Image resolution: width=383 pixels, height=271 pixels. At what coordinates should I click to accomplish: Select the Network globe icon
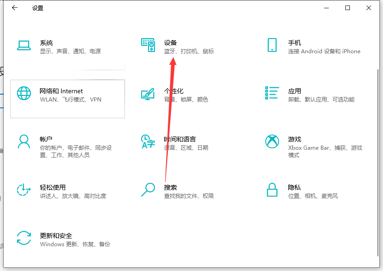(x=24, y=93)
